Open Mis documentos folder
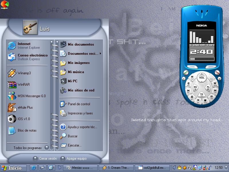Viewport: 229px width, 172px height. 80,44
